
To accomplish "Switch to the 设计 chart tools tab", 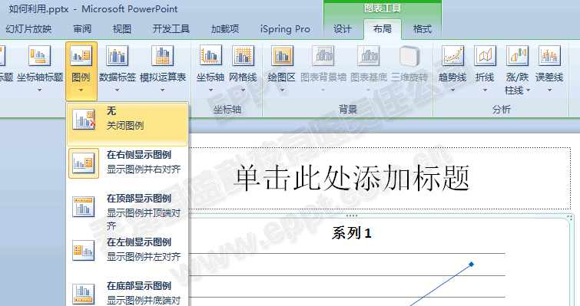I will [x=343, y=29].
